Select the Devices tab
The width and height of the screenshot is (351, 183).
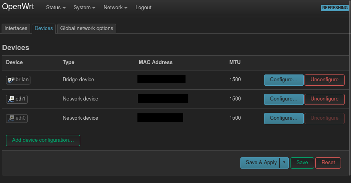[44, 28]
